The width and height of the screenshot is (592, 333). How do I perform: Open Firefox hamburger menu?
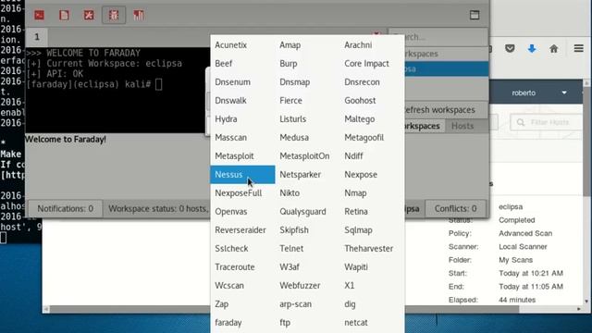(578, 48)
